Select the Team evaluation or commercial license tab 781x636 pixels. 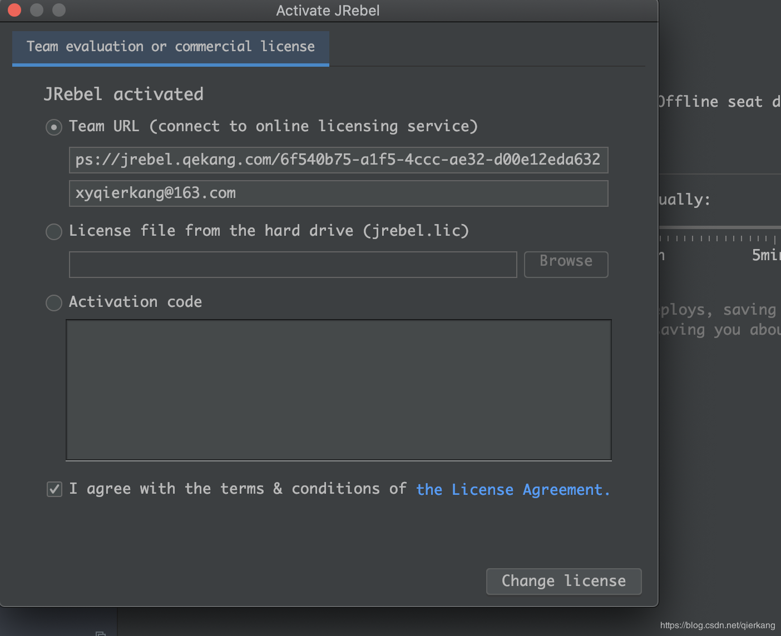(x=171, y=47)
